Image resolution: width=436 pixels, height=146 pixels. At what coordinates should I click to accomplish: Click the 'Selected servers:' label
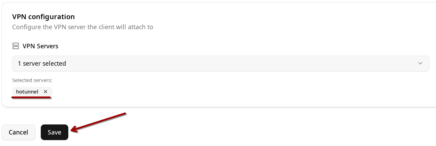pos(32,80)
